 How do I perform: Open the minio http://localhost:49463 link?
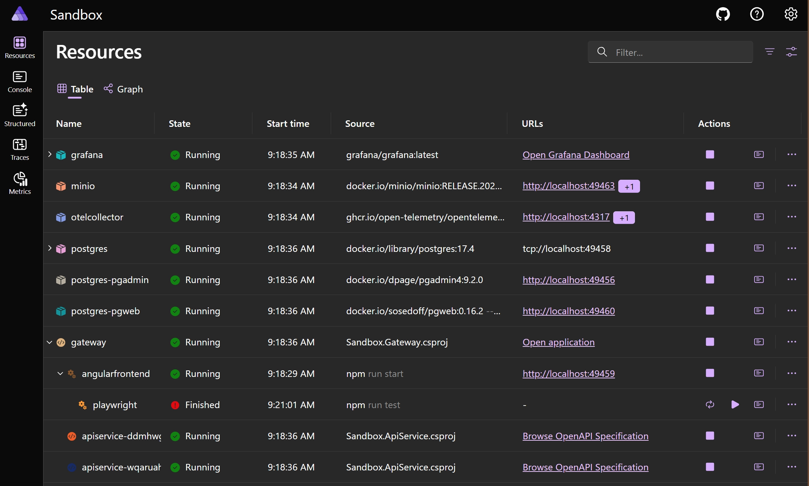pos(569,186)
